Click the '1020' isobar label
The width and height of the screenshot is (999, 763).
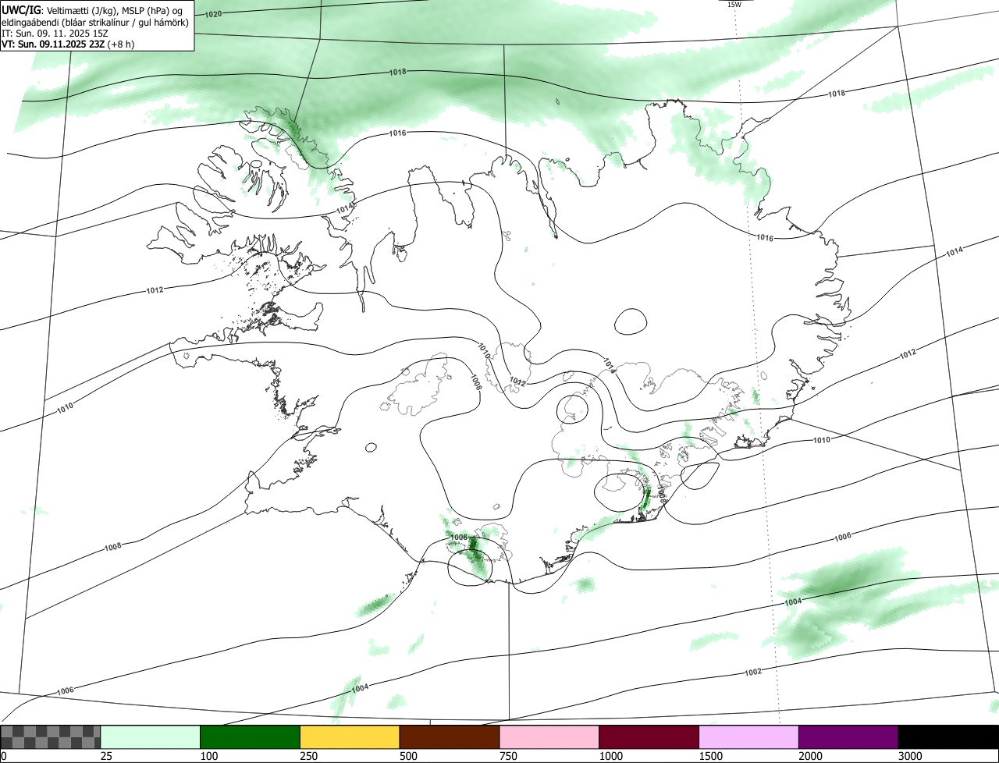coord(212,14)
